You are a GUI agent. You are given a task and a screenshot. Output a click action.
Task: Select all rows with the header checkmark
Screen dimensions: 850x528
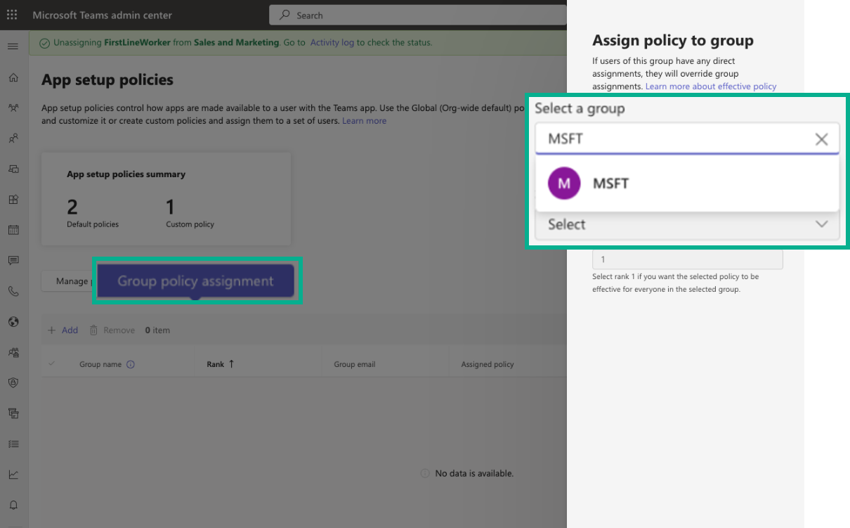tap(51, 363)
